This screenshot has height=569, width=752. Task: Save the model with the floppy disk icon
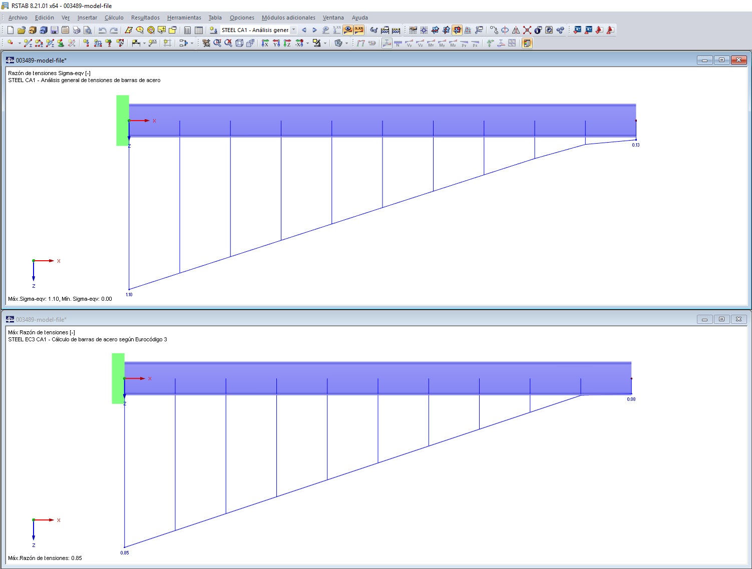[55, 30]
